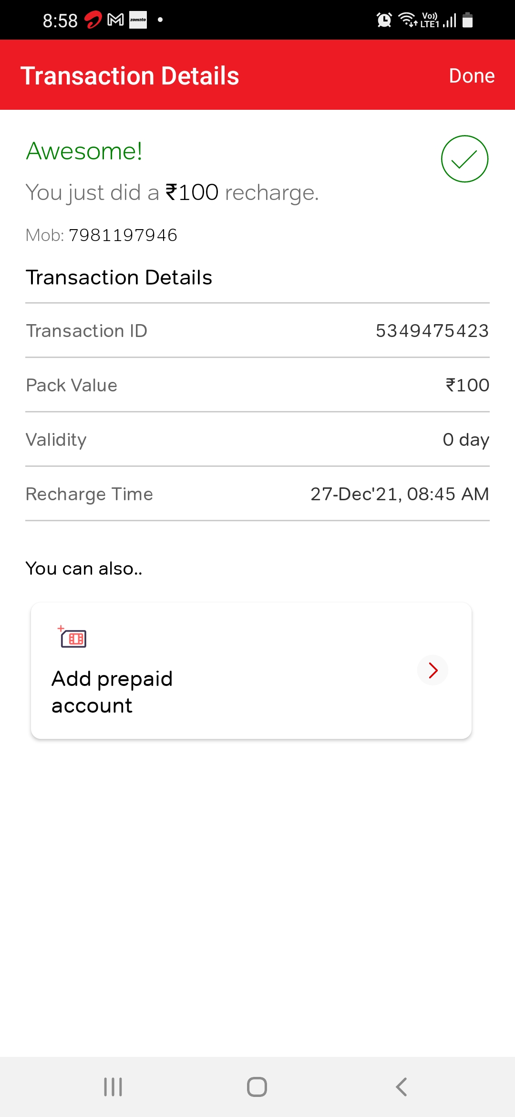Tap the Transaction Details header title

(130, 76)
